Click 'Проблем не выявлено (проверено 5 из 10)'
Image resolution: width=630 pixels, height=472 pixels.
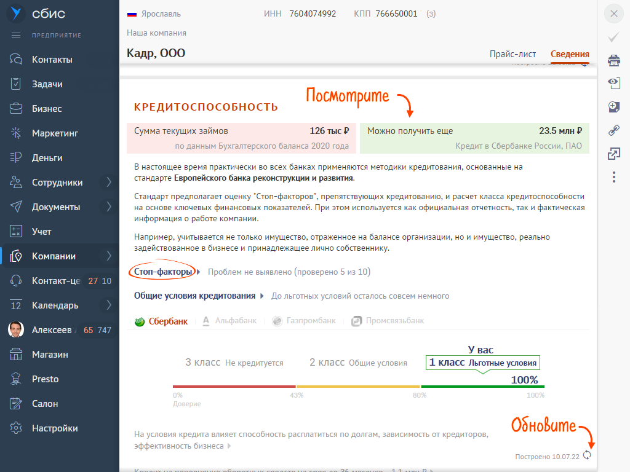[x=289, y=272]
